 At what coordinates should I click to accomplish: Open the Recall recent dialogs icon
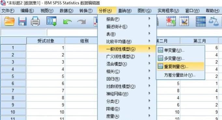(51, 21)
